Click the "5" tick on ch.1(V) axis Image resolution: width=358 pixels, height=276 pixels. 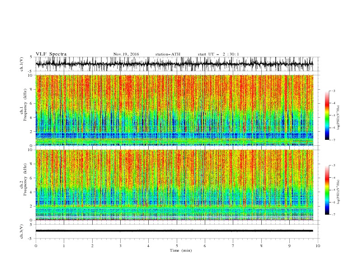(x=31, y=57)
